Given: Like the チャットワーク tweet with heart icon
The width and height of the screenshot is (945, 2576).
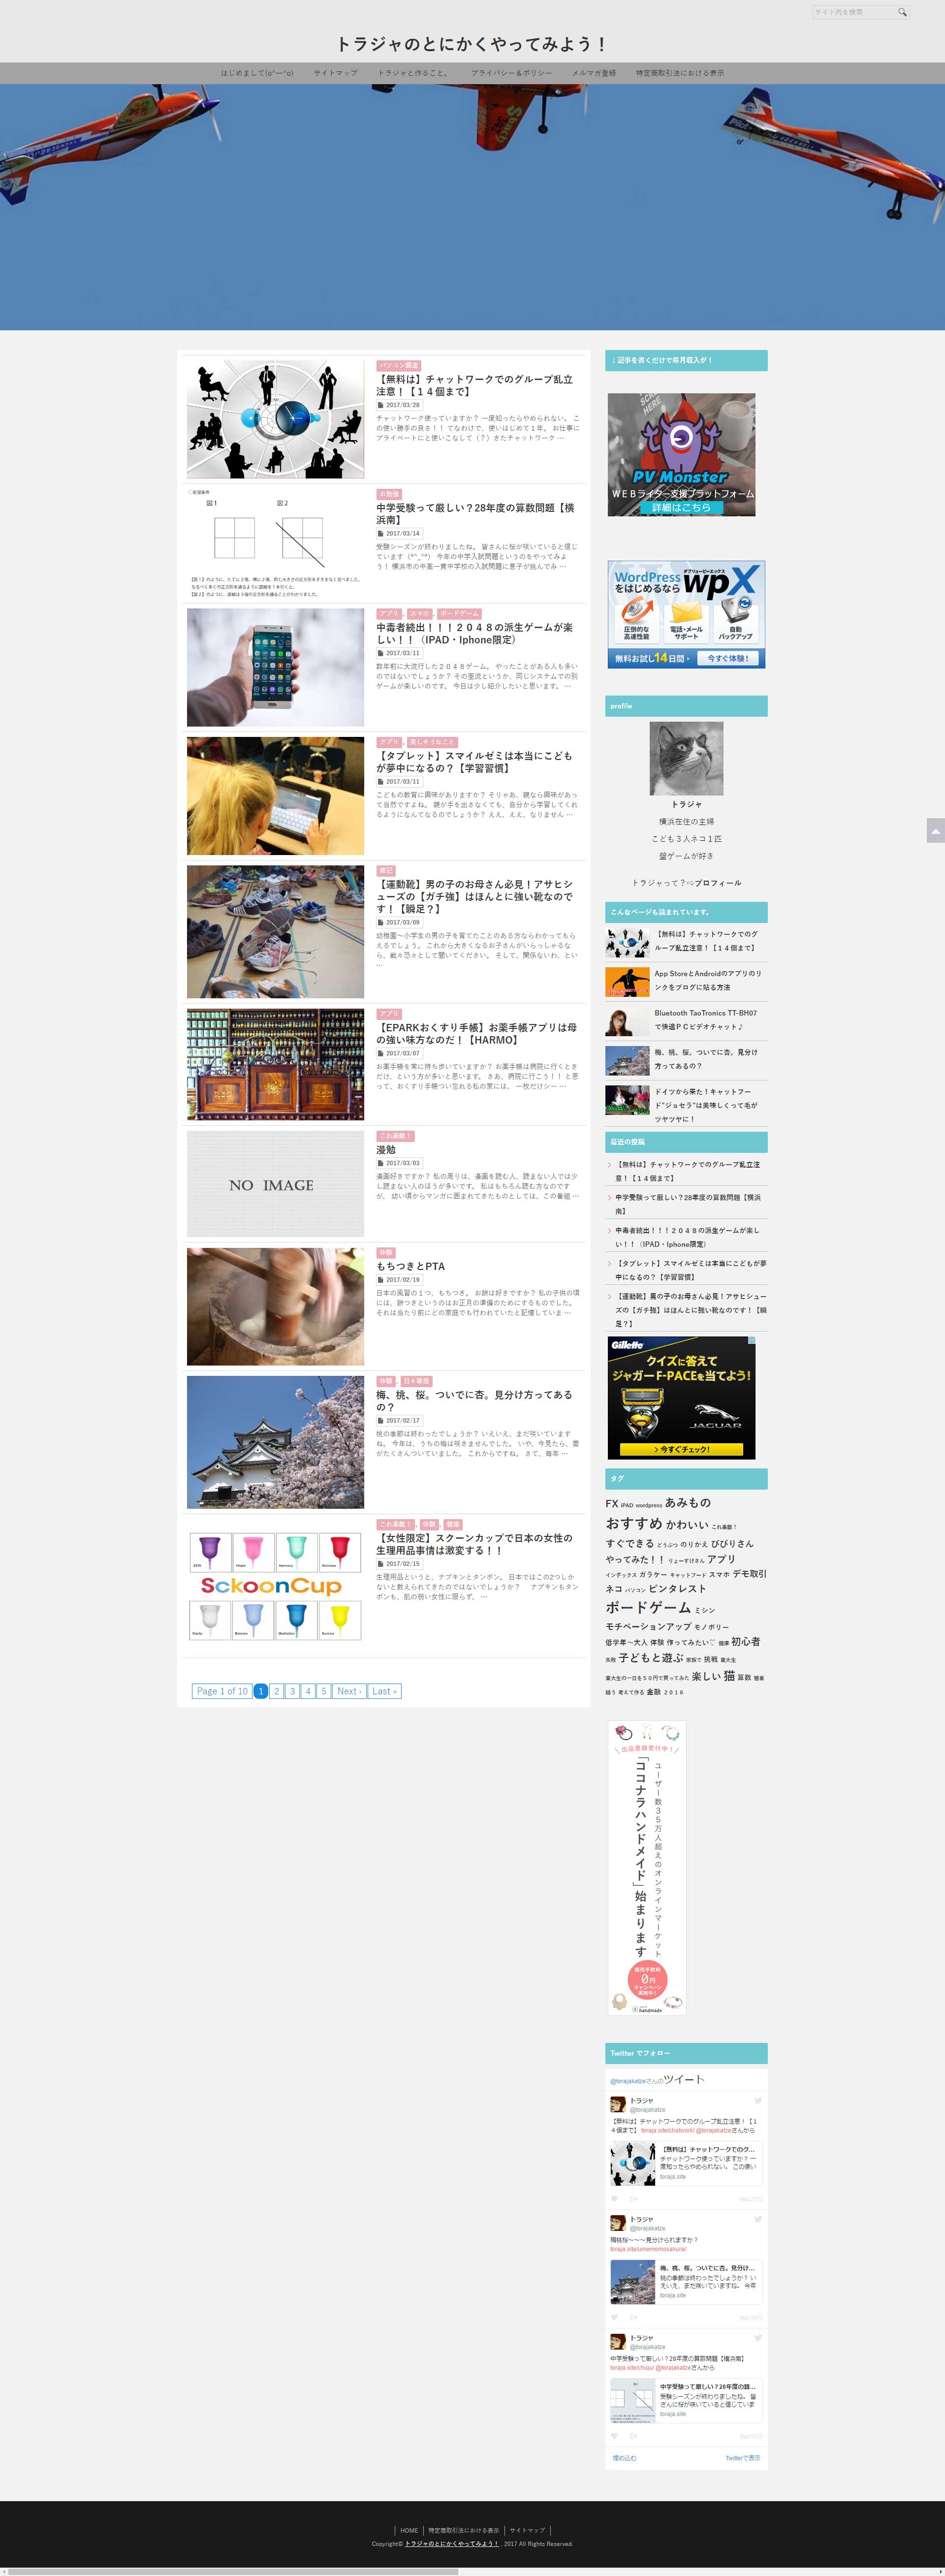Looking at the screenshot, I should pyautogui.click(x=614, y=2199).
